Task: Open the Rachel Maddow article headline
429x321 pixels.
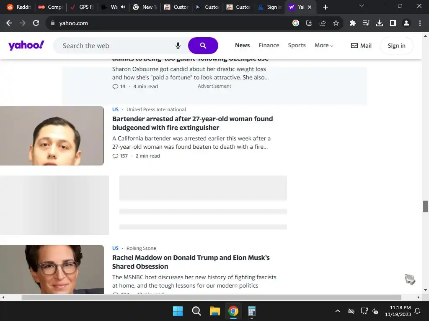Action: [191, 262]
